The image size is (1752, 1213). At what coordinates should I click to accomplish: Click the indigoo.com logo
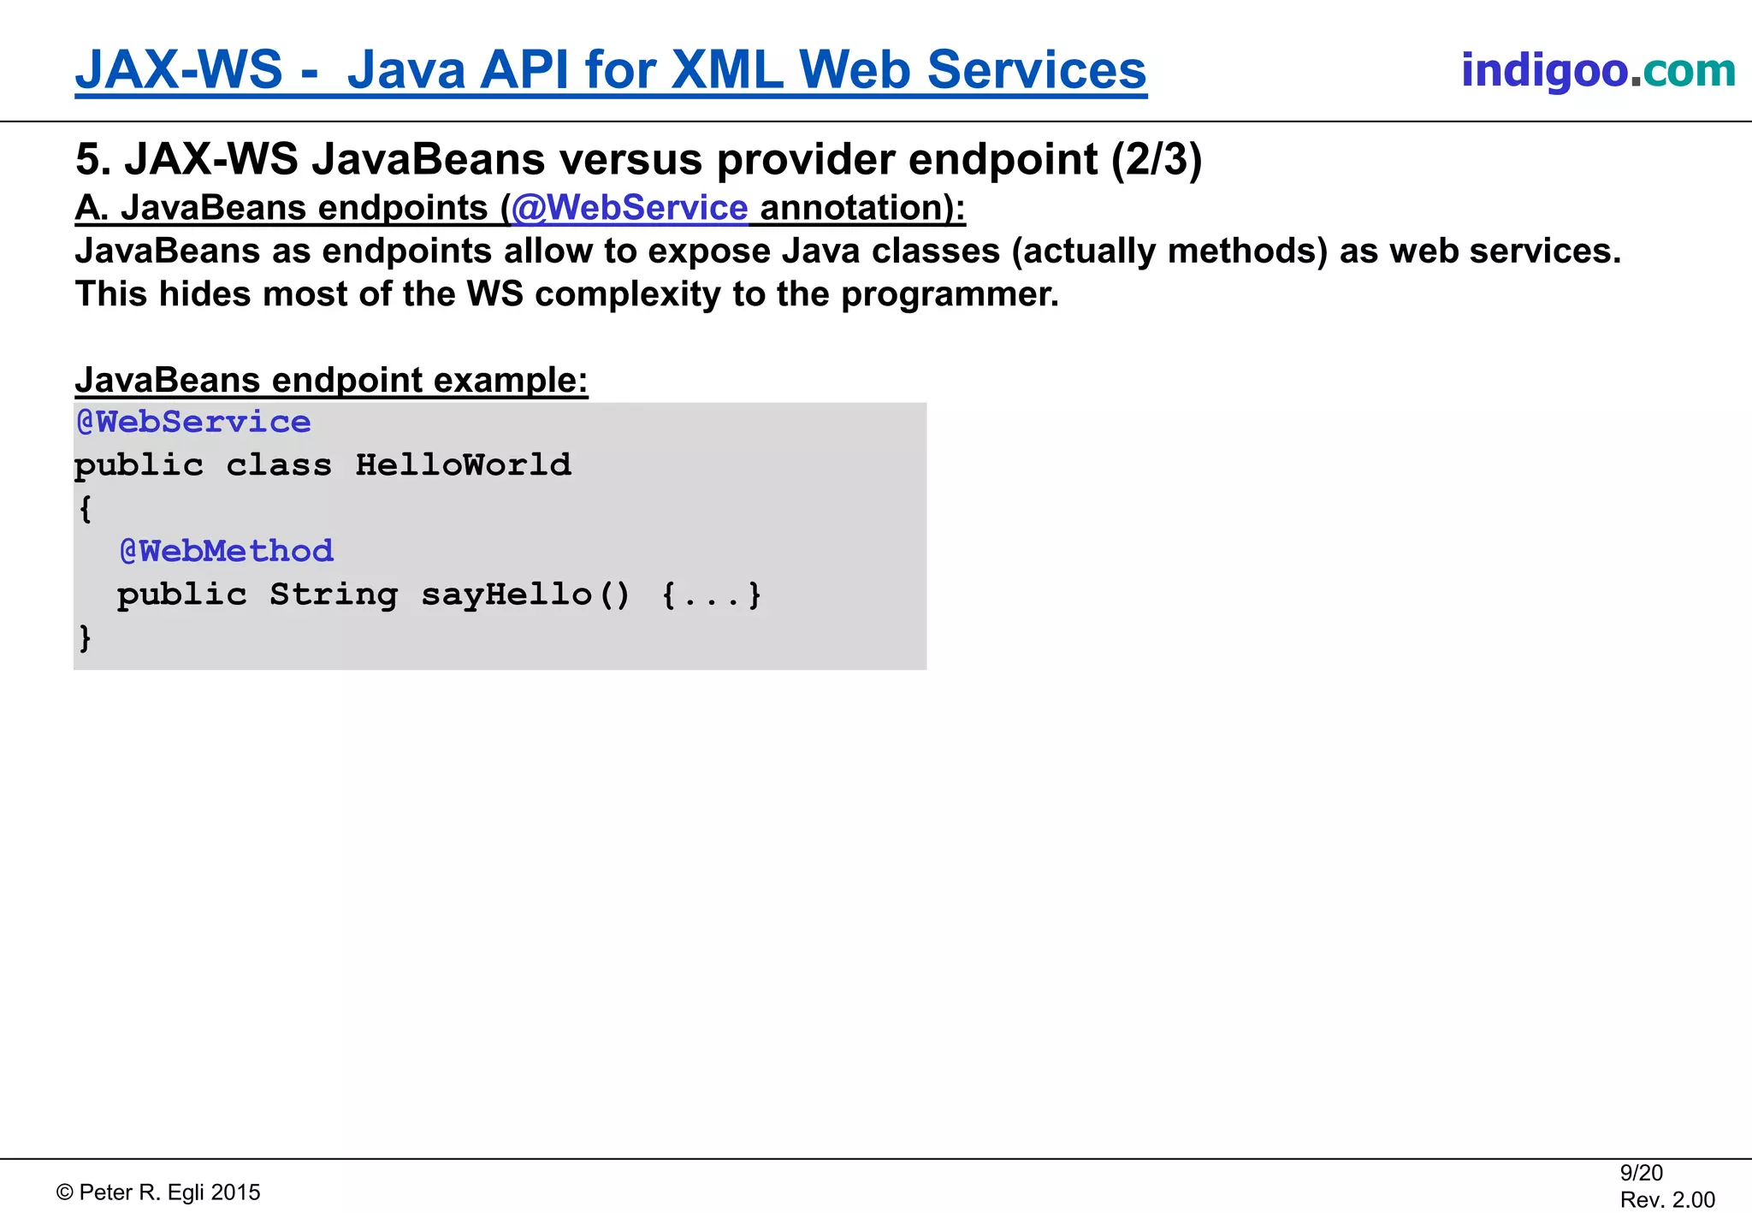click(1598, 70)
